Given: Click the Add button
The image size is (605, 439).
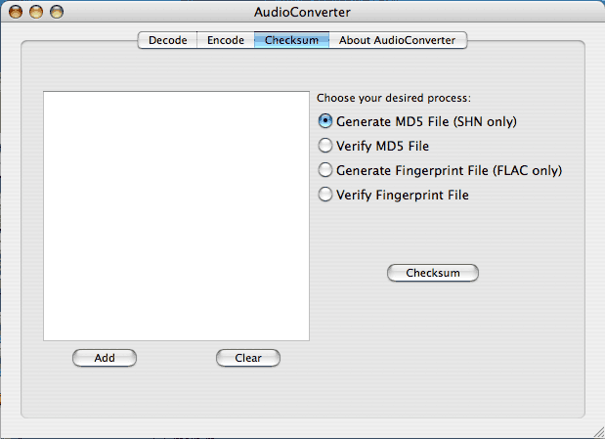Looking at the screenshot, I should (105, 358).
